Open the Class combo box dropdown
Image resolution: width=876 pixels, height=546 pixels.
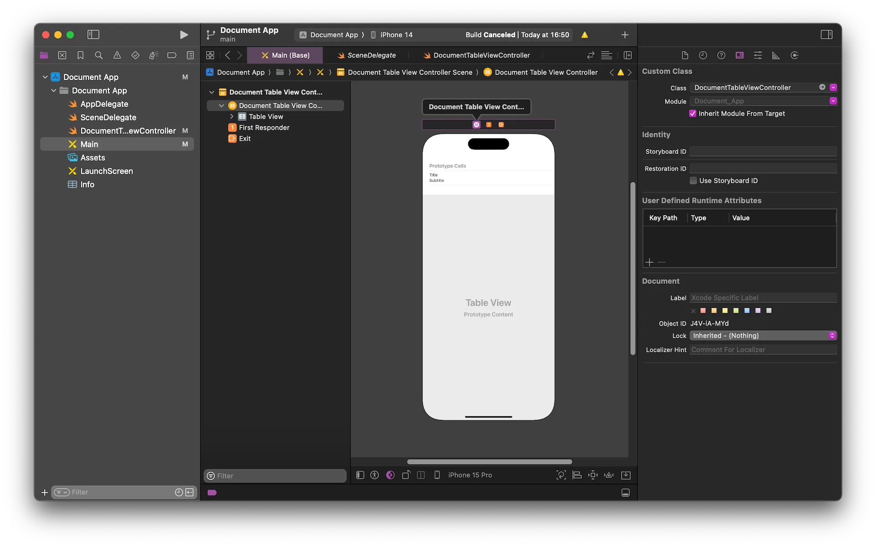833,87
